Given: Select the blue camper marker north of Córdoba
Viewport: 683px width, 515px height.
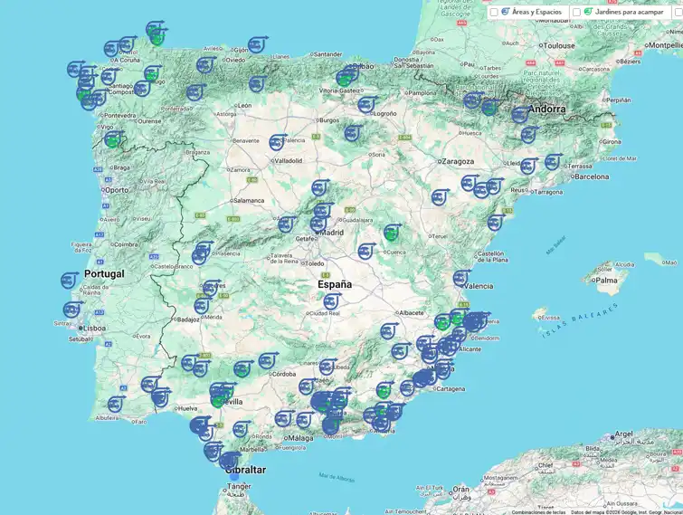Looking at the screenshot, I should pos(268,360).
